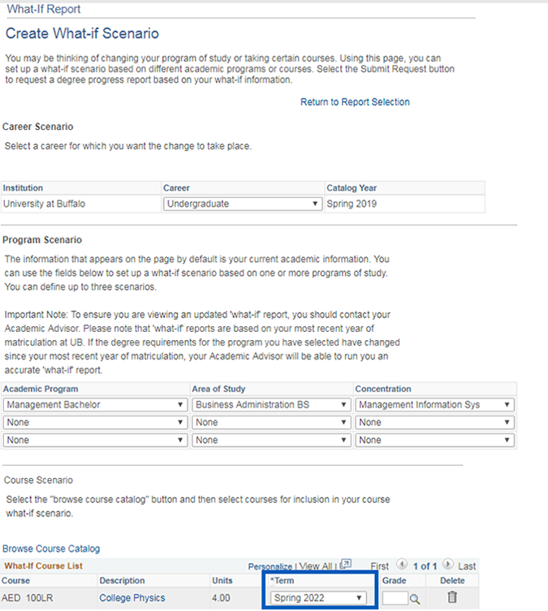Go to First row link
Viewport: 548px width, 611px height.
coord(380,566)
